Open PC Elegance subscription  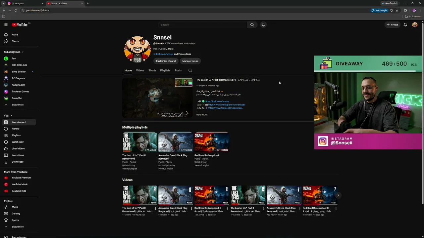[x=19, y=78]
